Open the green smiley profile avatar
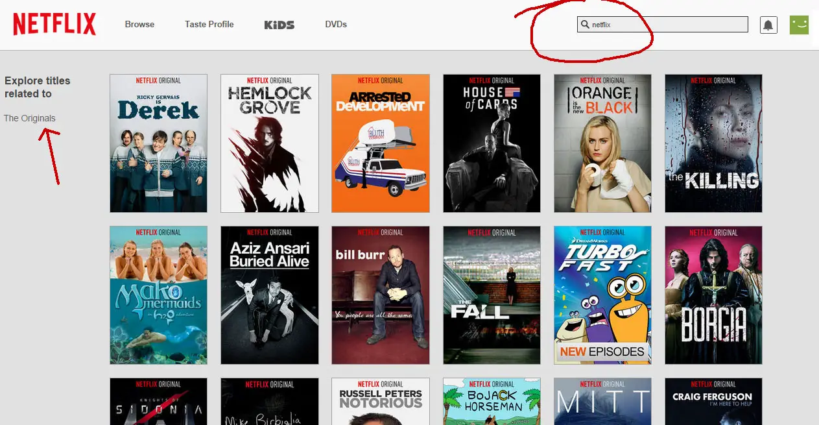The width and height of the screenshot is (819, 425). (x=799, y=25)
